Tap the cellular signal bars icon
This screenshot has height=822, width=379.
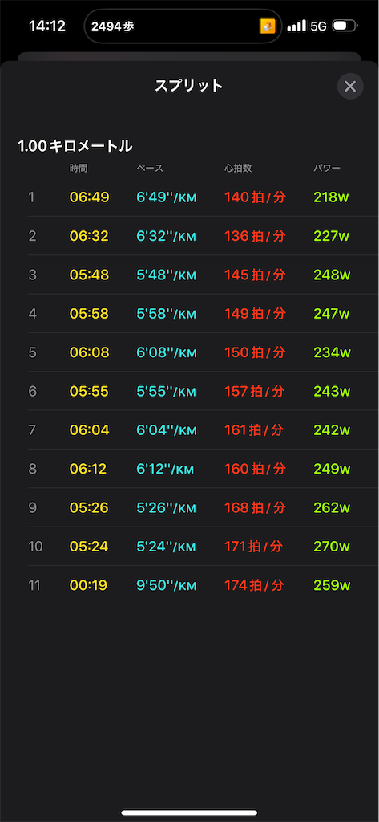click(x=296, y=26)
